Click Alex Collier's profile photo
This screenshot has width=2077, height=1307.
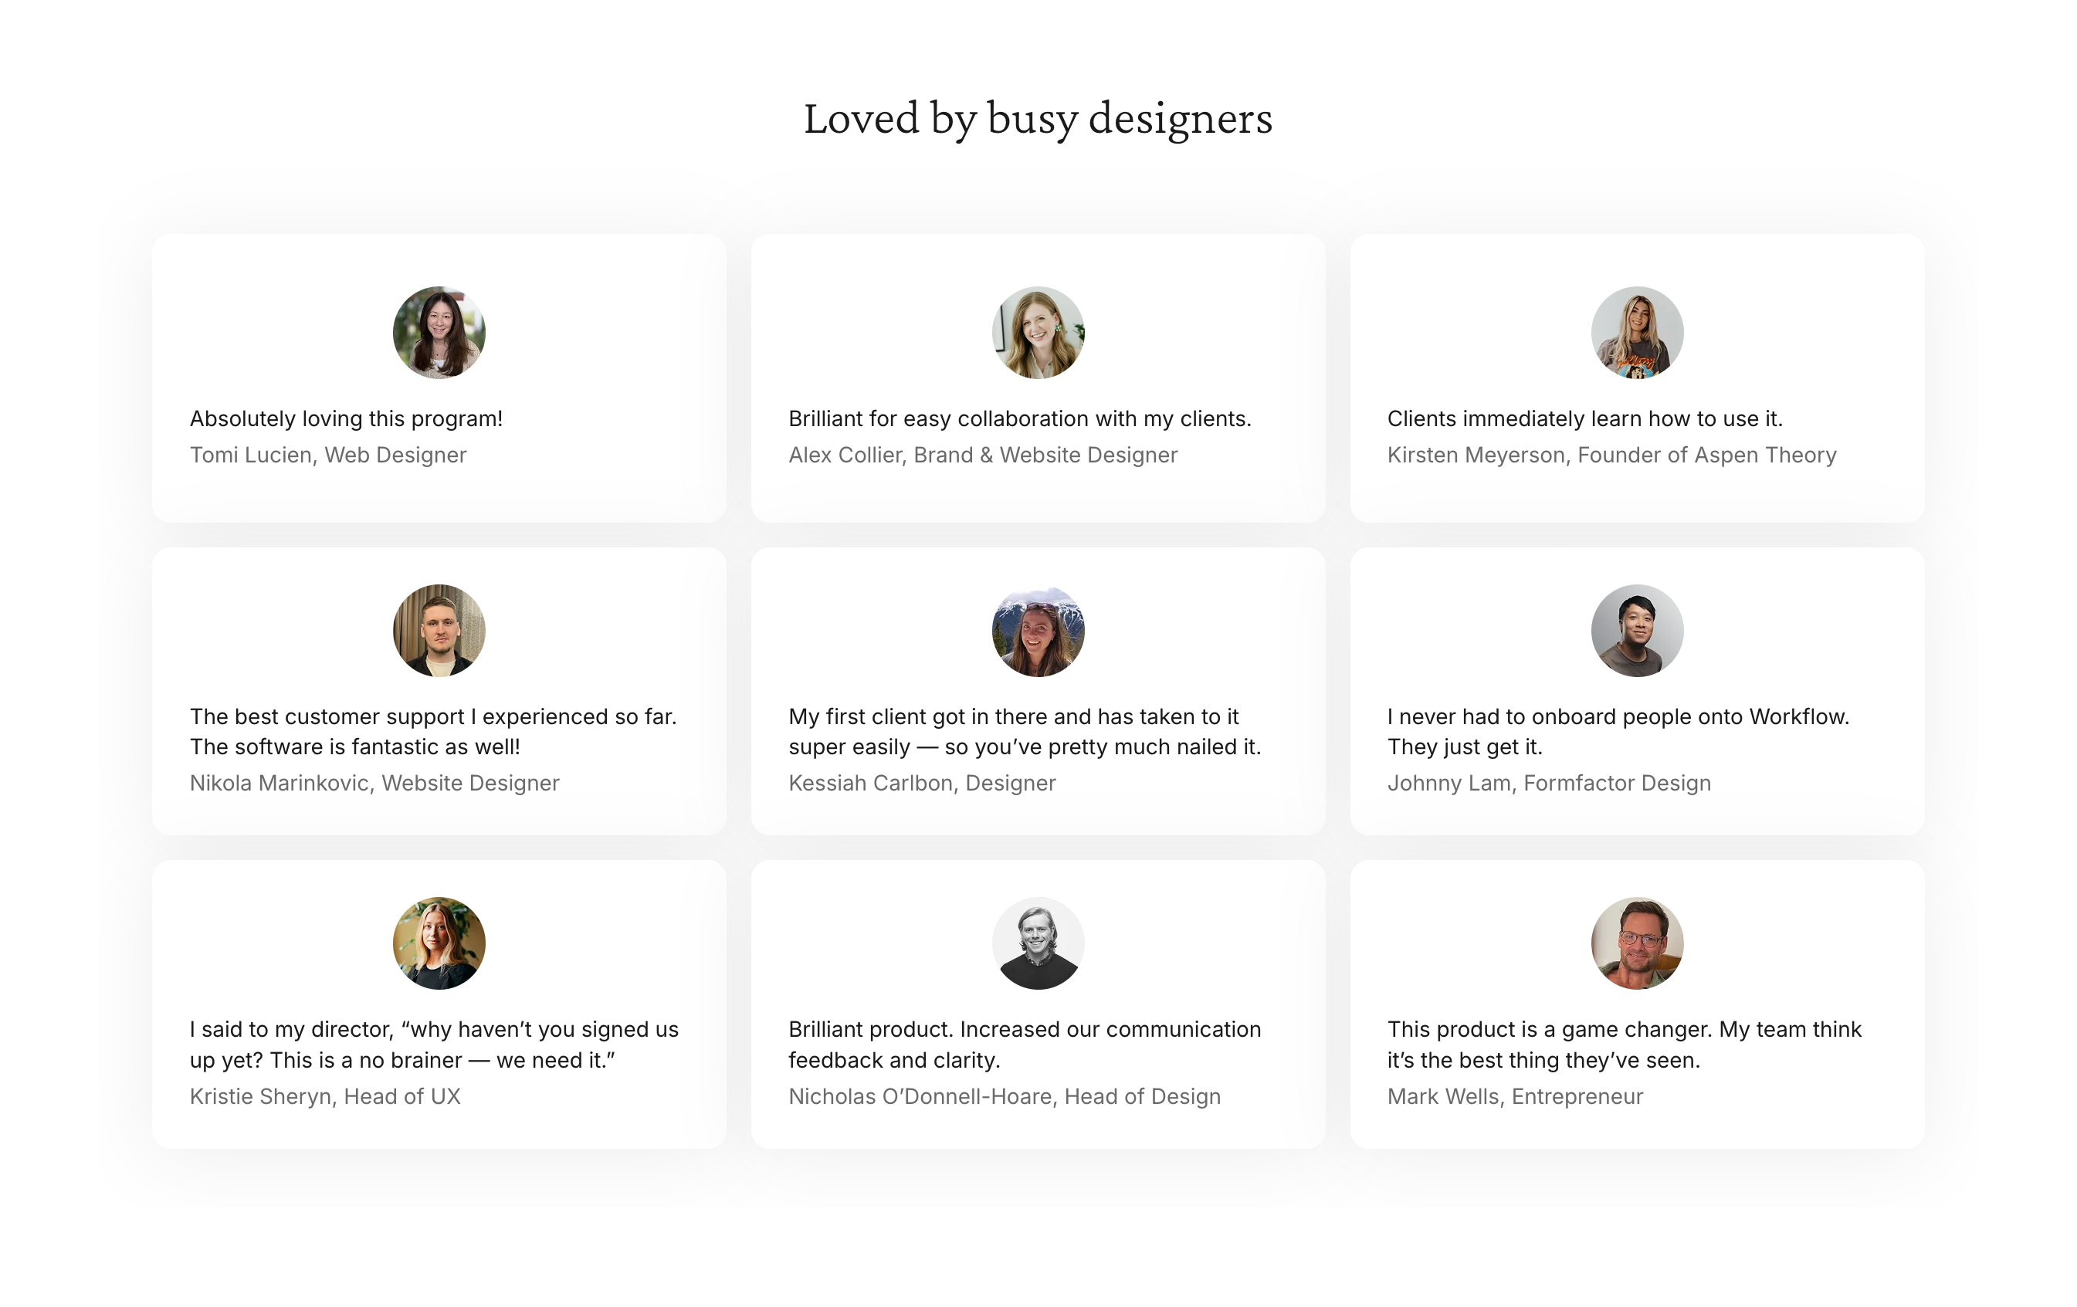point(1038,334)
